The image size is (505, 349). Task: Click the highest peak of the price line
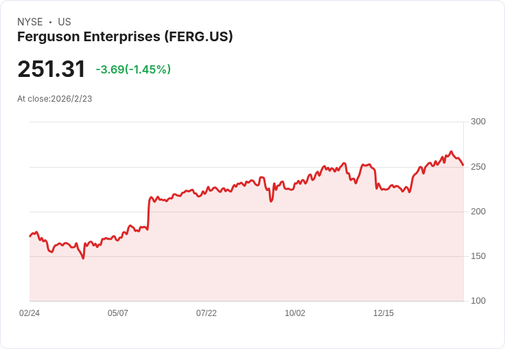[451, 151]
